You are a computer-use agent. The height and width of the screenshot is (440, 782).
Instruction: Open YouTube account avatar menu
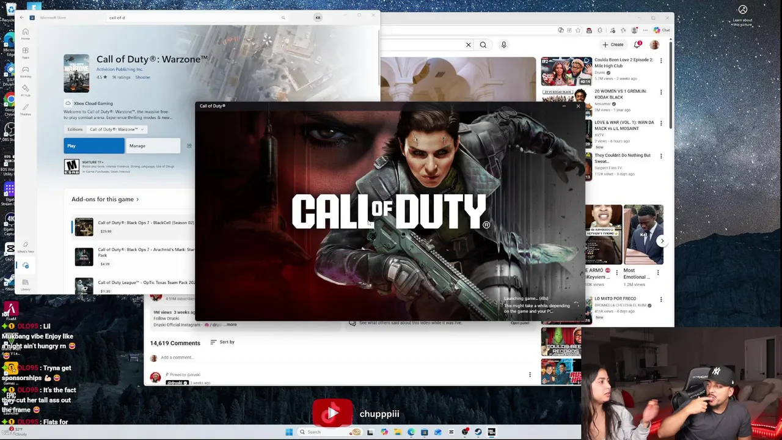654,45
